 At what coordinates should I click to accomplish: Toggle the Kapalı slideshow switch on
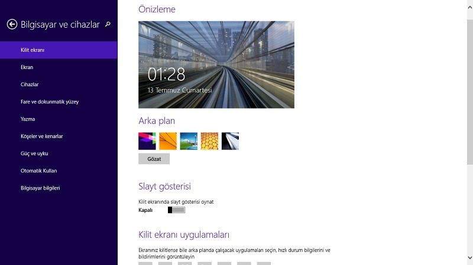[176, 210]
